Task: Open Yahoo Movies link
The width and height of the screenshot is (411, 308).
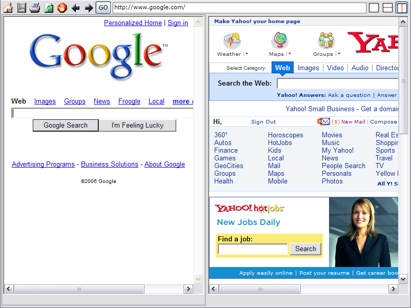Action: [332, 135]
